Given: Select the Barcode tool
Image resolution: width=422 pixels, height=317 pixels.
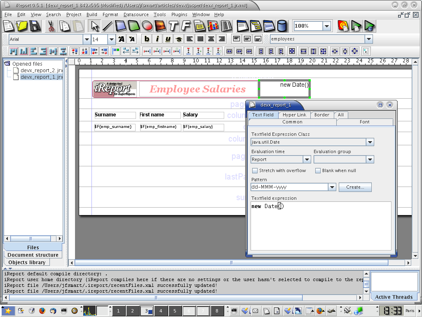Looking at the screenshot, I should (226, 26).
